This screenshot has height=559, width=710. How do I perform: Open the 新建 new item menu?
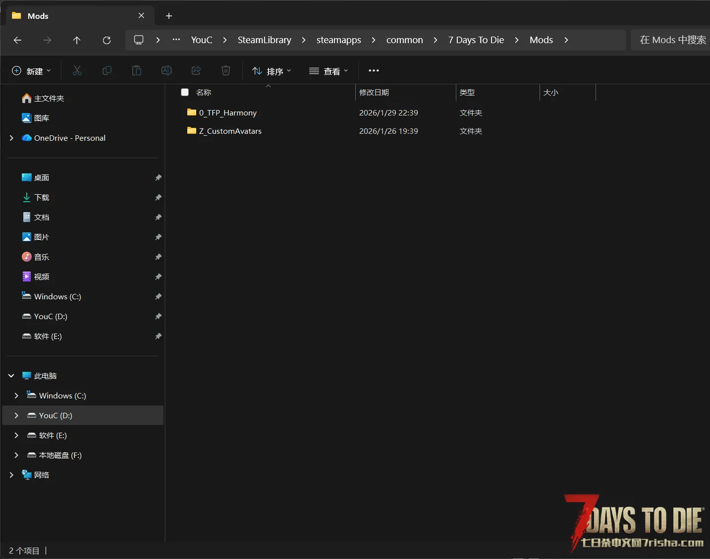click(x=31, y=71)
